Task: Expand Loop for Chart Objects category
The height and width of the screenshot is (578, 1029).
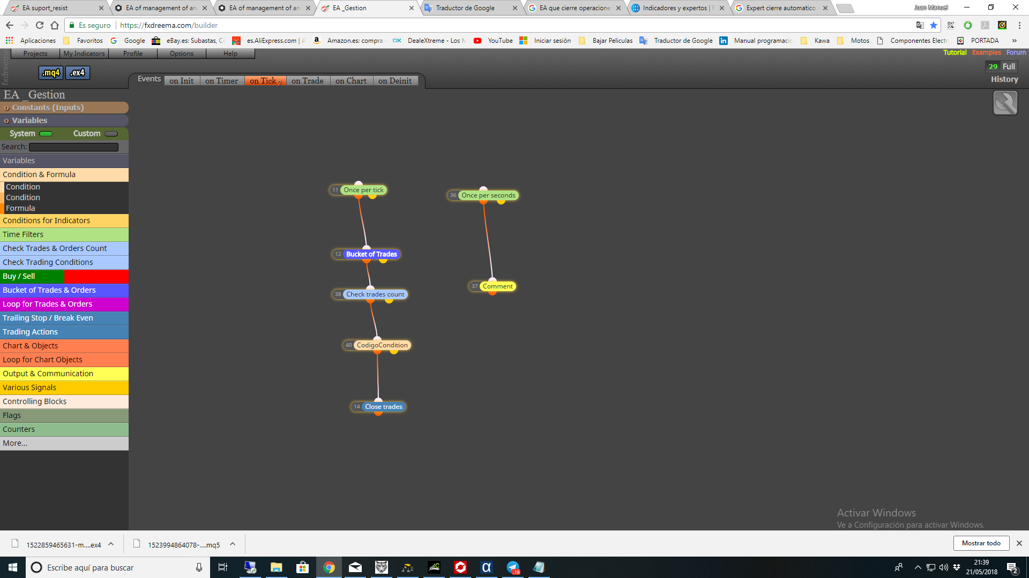Action: pyautogui.click(x=64, y=360)
